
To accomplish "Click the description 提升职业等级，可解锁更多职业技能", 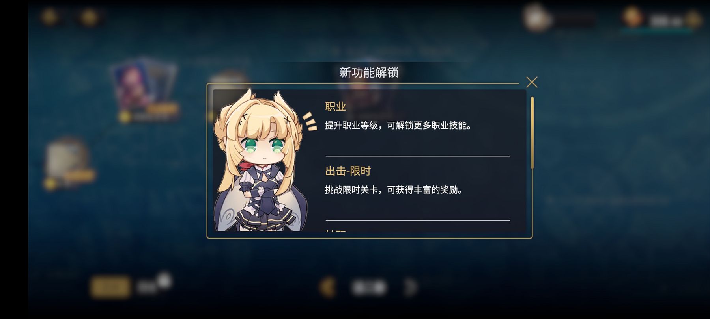I will point(398,126).
